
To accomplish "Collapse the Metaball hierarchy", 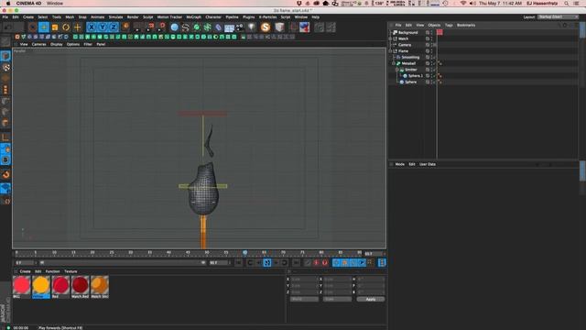I will pyautogui.click(x=394, y=63).
